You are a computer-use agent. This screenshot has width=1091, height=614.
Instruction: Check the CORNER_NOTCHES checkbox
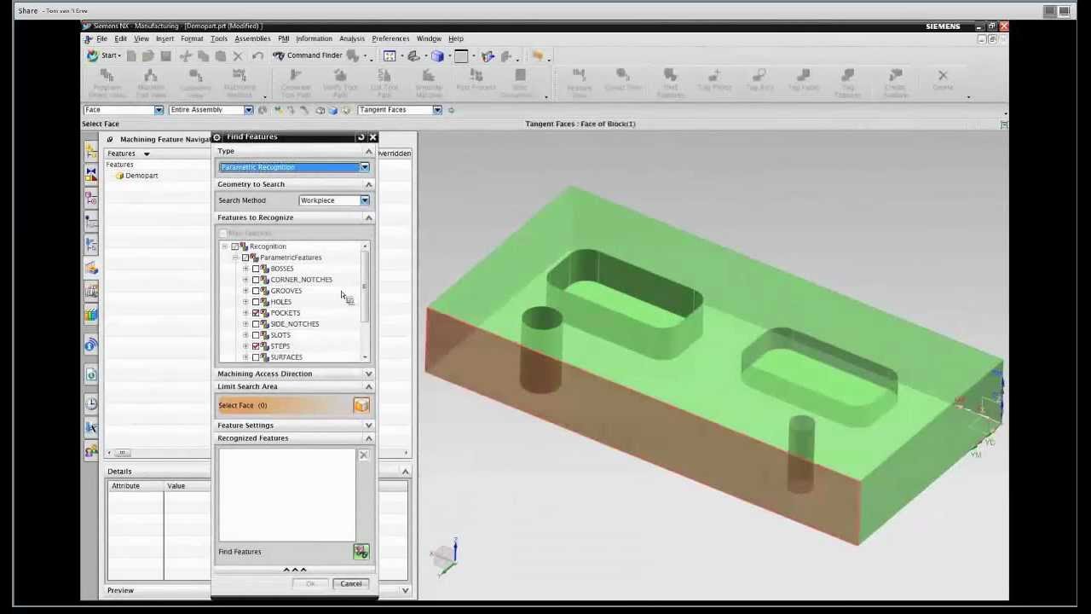(256, 280)
